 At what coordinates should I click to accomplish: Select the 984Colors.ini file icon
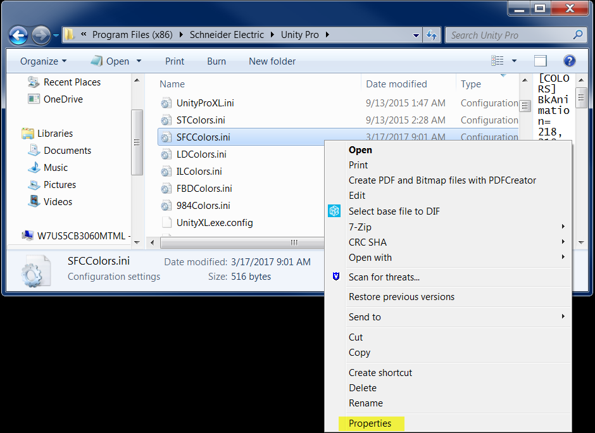pos(166,206)
